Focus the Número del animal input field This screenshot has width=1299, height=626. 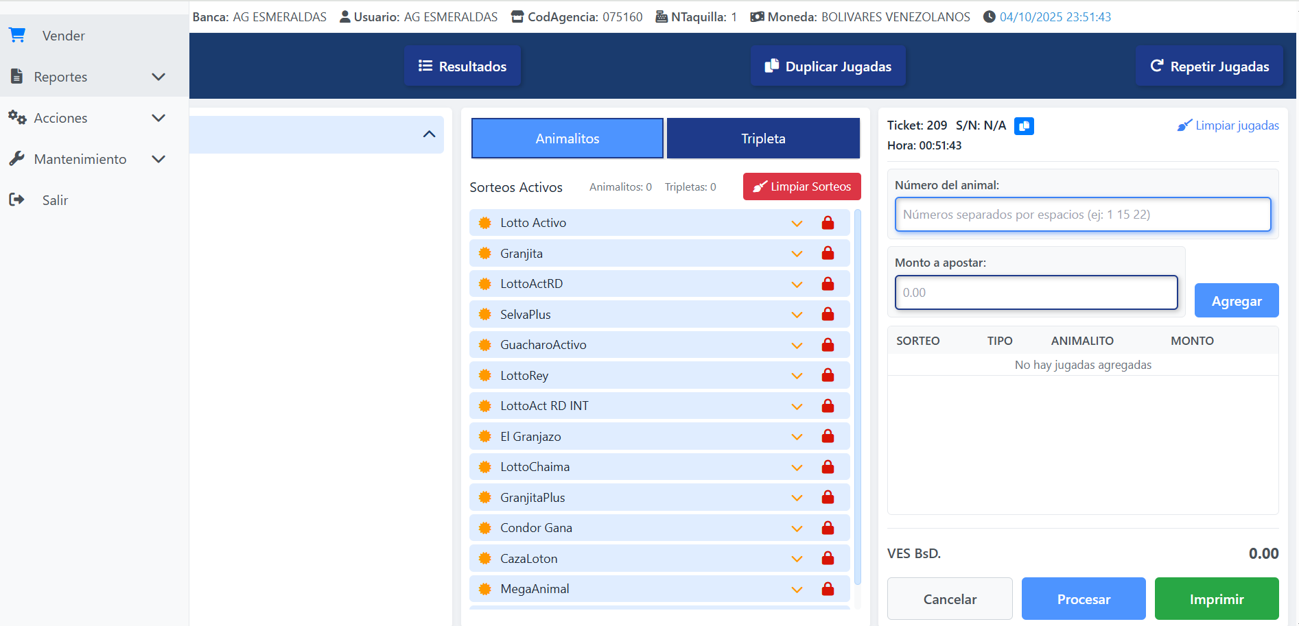point(1082,215)
